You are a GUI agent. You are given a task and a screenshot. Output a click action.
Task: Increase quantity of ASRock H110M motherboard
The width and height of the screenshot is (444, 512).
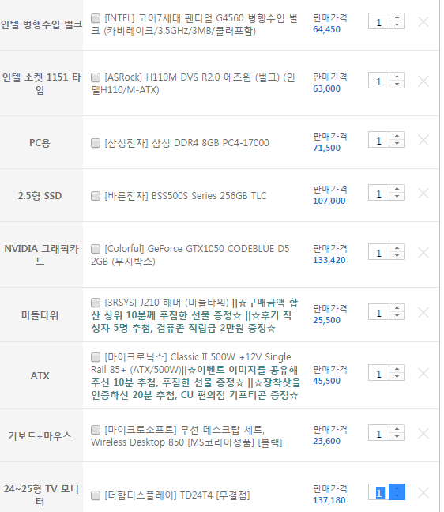pos(397,77)
